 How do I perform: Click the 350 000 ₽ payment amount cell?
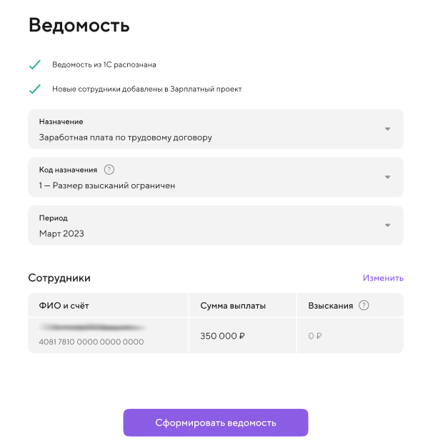(222, 335)
